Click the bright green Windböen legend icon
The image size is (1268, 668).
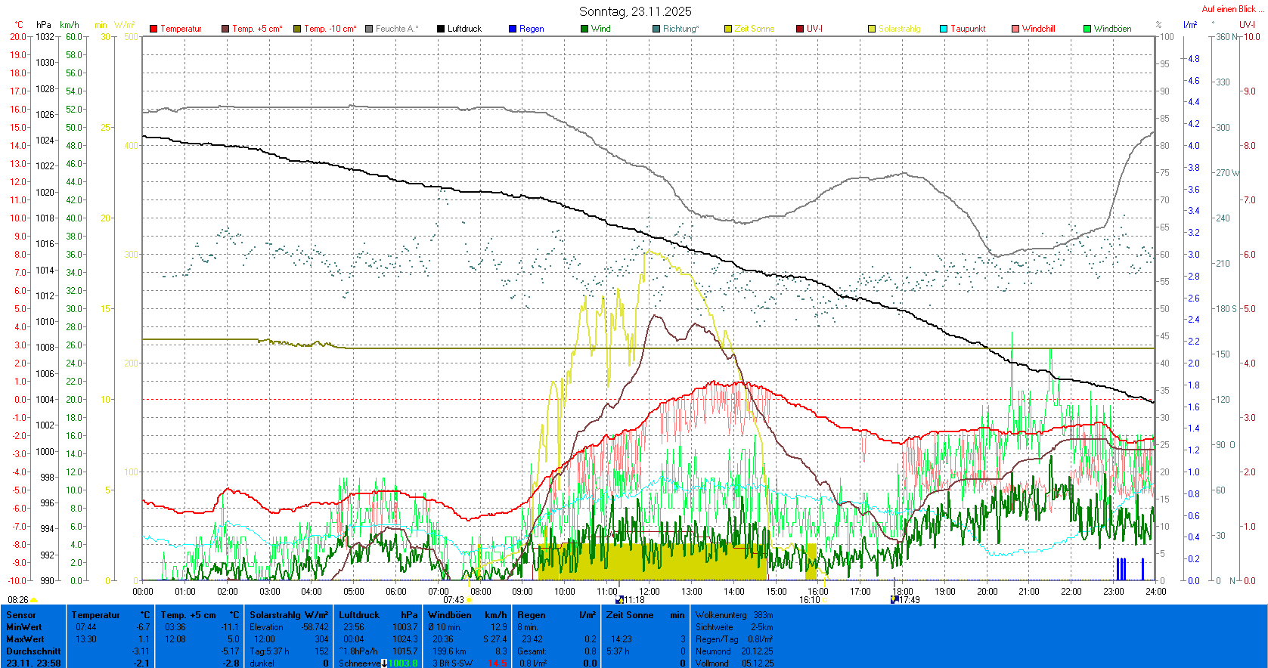coord(1087,29)
